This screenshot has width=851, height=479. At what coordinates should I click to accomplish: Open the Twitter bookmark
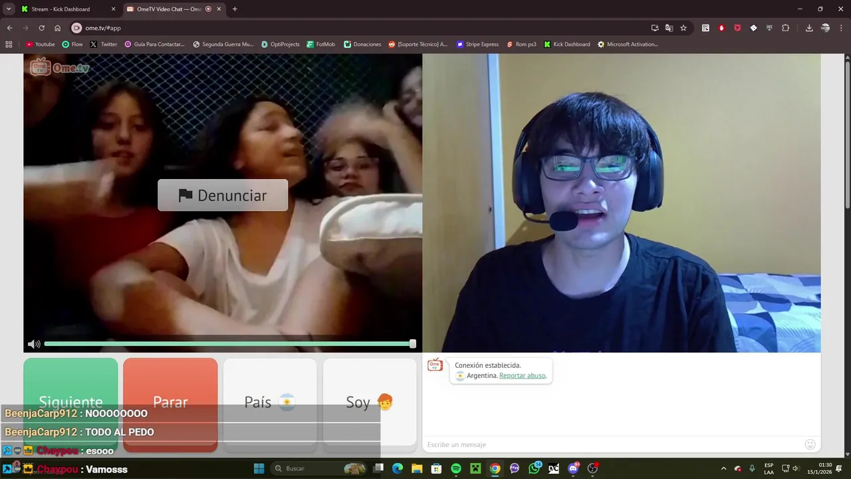click(x=104, y=45)
